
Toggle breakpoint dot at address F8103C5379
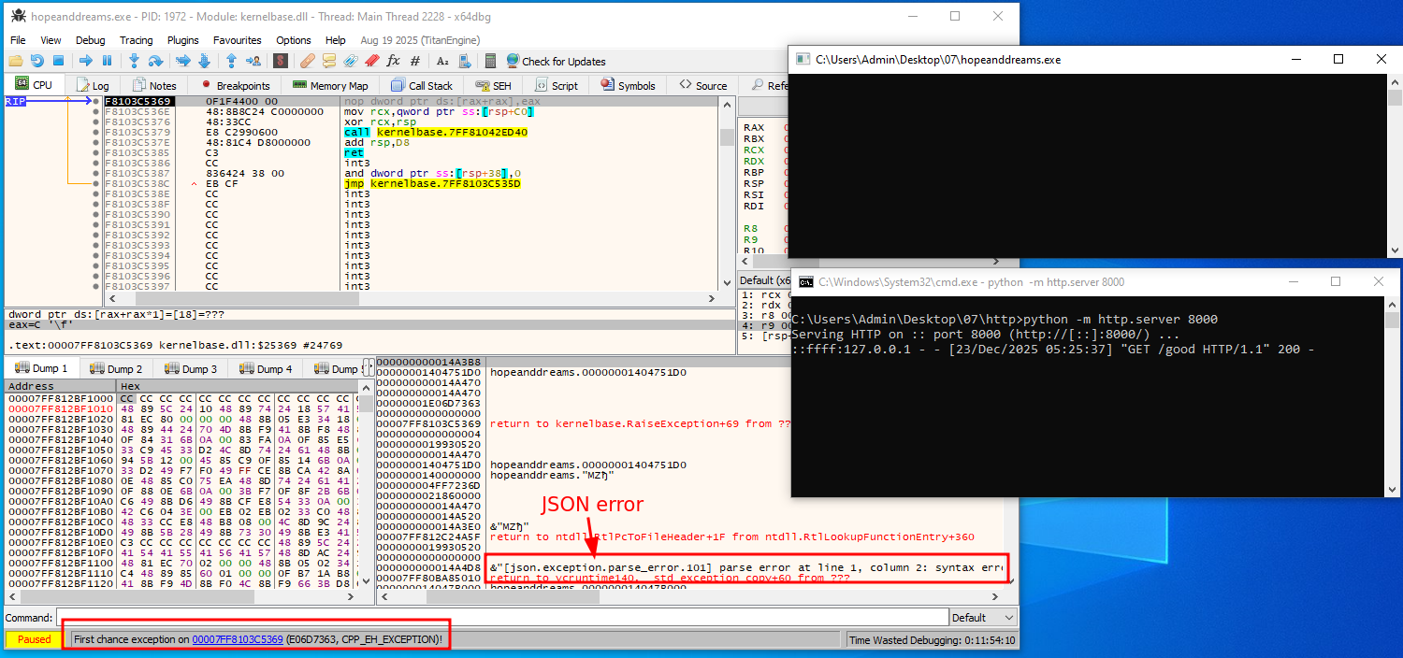(x=96, y=133)
